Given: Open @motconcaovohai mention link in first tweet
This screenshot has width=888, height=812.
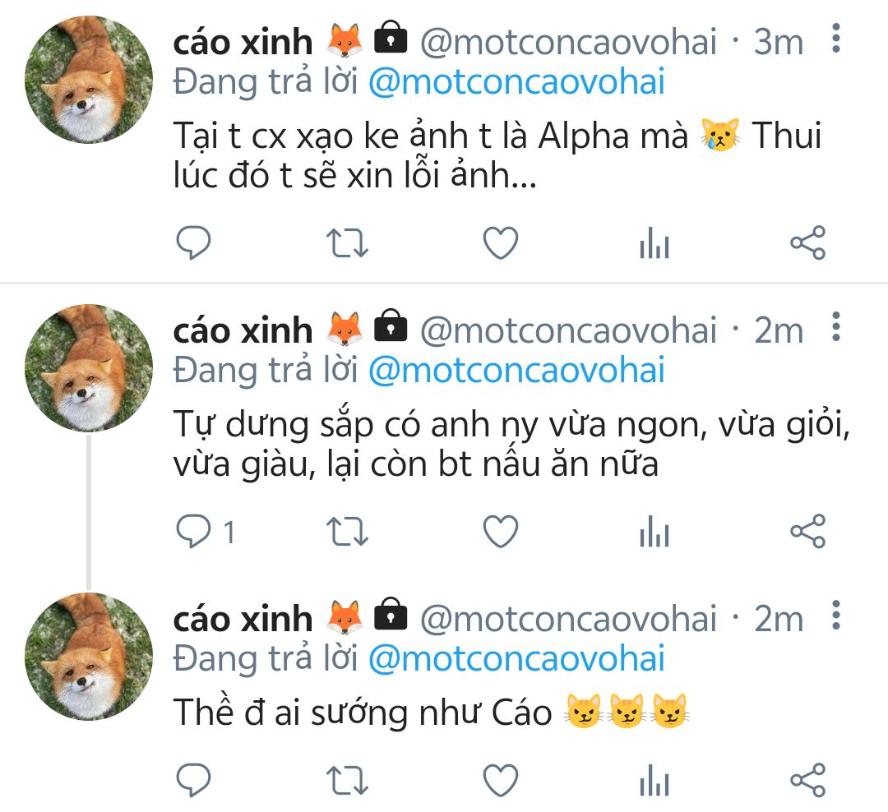Looking at the screenshot, I should coord(516,82).
